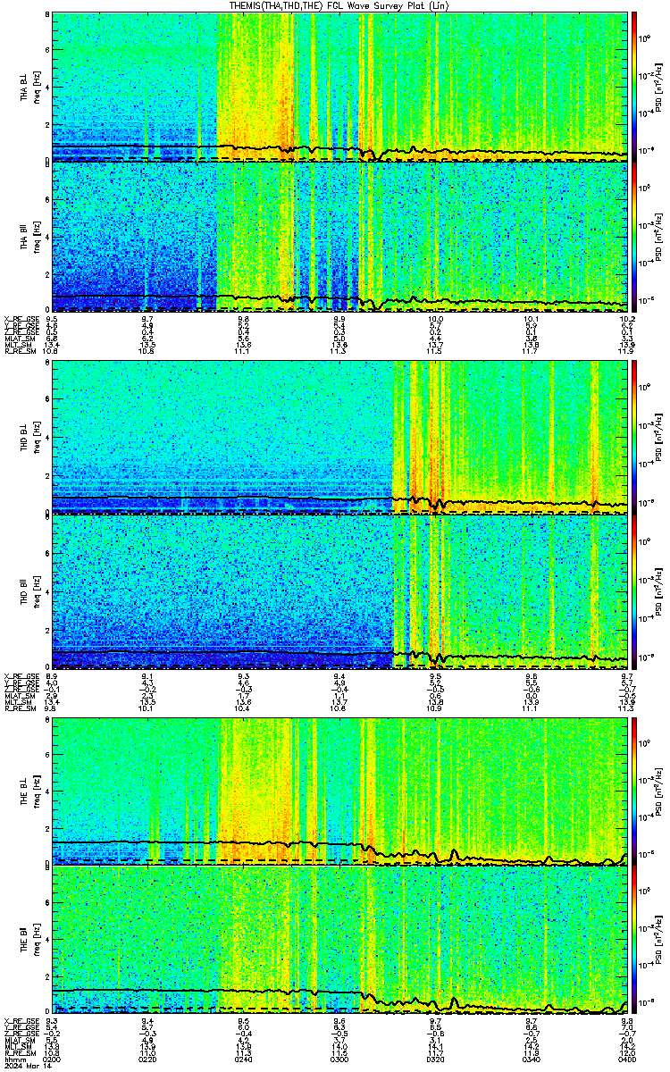
Task: Click the THD B⊥ spectrogram panel
Action: (339, 436)
